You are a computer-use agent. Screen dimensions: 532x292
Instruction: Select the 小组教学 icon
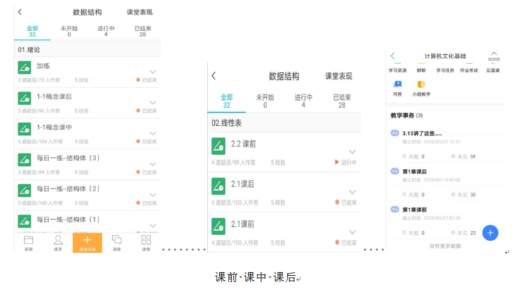[421, 85]
